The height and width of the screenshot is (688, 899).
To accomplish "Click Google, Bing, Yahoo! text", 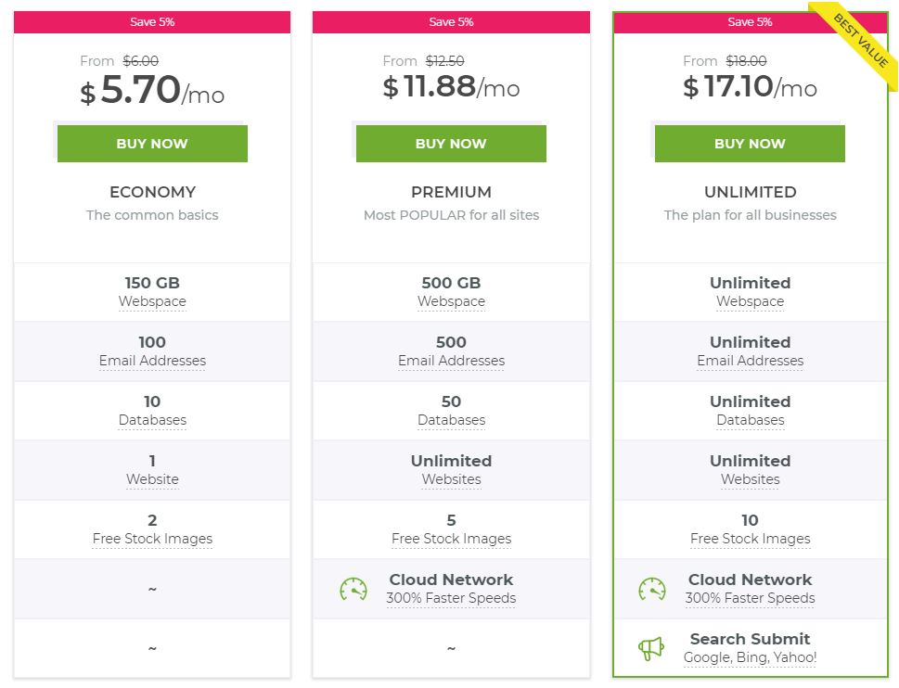I will coord(750,657).
